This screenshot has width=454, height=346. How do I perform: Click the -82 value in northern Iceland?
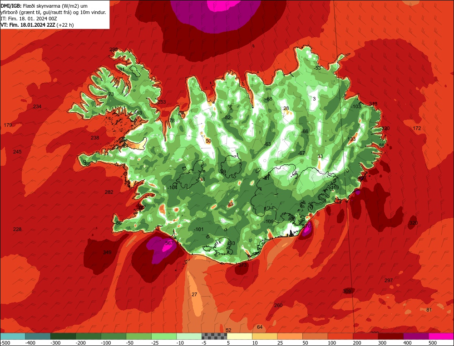(x=227, y=117)
